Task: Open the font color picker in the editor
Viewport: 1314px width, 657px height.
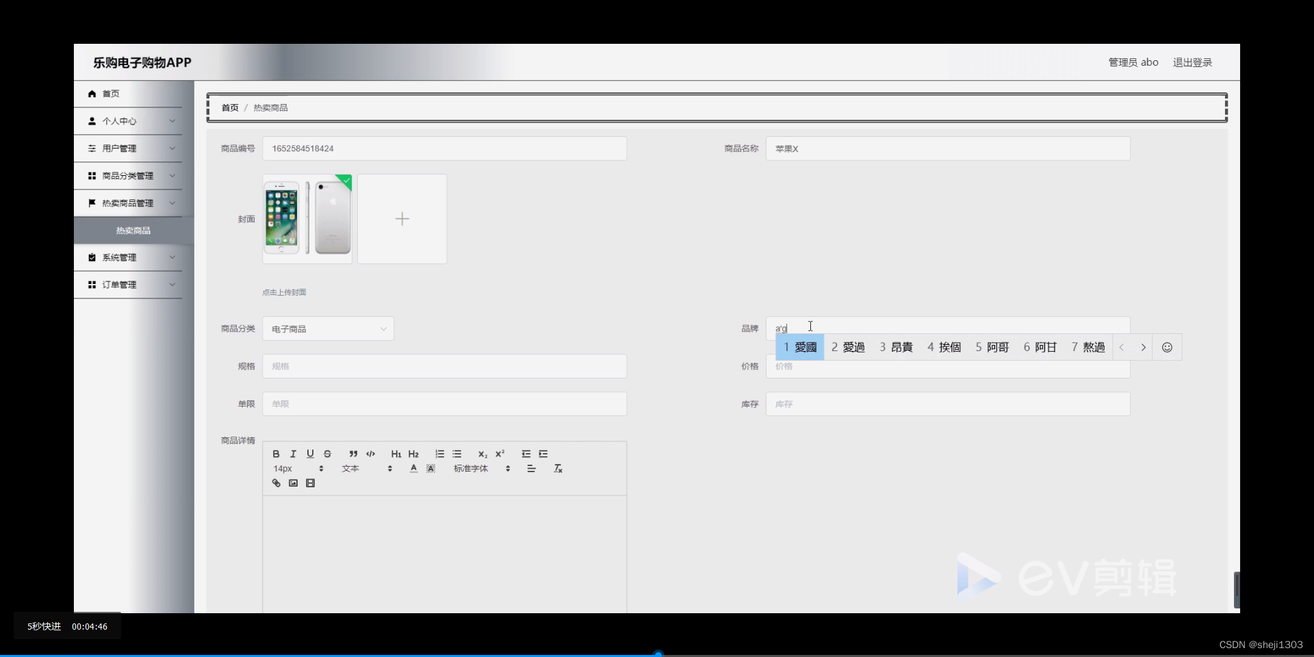Action: pyautogui.click(x=413, y=469)
